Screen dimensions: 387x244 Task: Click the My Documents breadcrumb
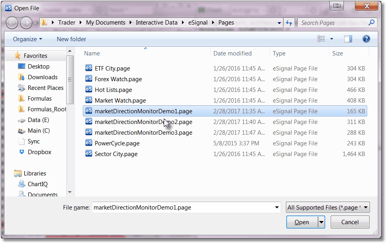tap(105, 23)
